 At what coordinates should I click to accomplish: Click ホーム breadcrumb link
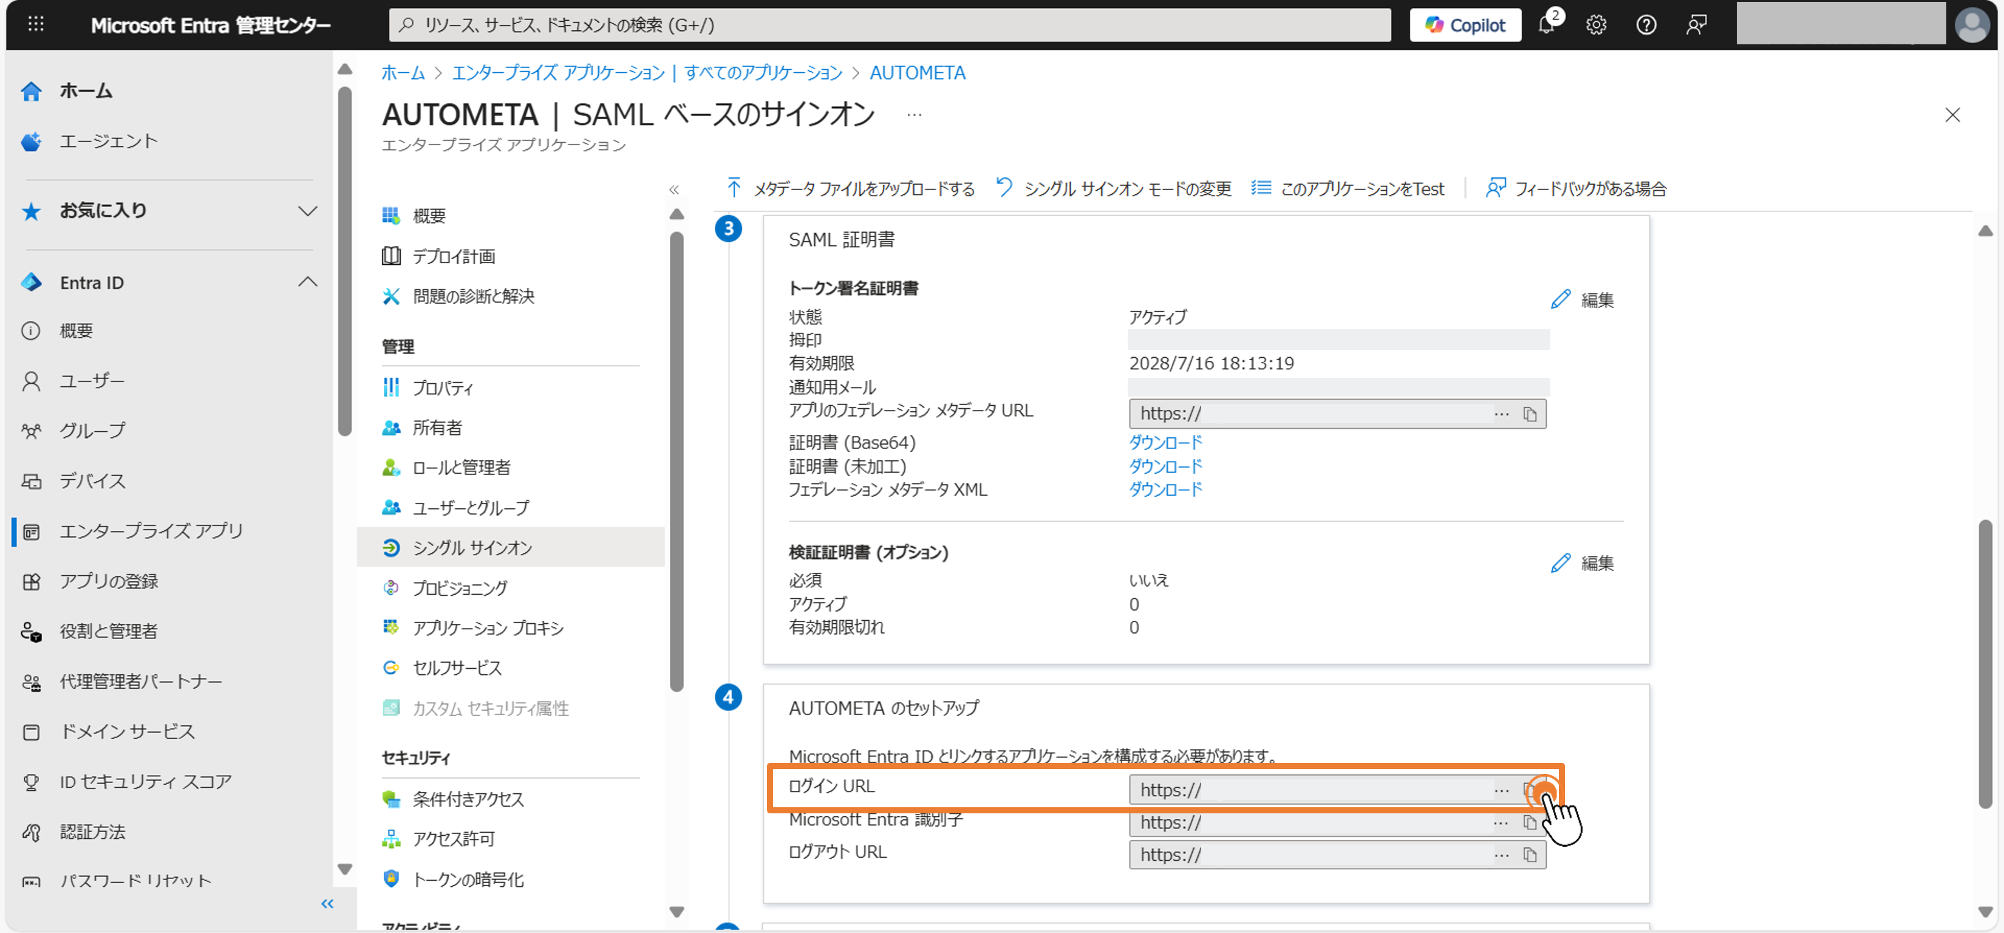click(x=403, y=72)
